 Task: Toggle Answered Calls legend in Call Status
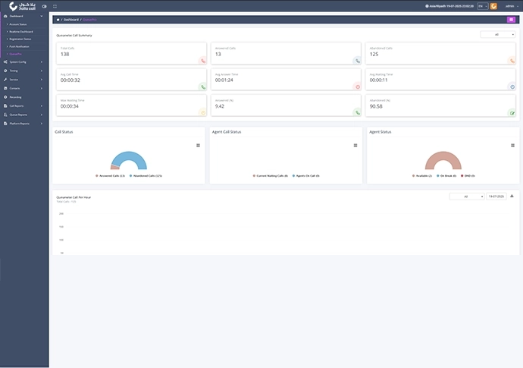pyautogui.click(x=111, y=175)
